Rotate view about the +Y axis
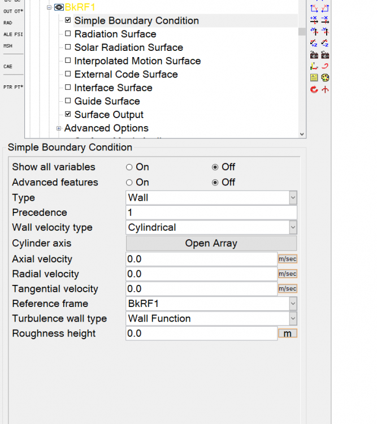377x424 pixels. click(314, 32)
